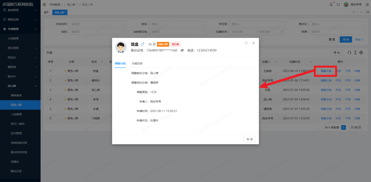The height and width of the screenshot is (182, 371).
Task: Open the tab operations dropdown chevron
Action: 361,12
